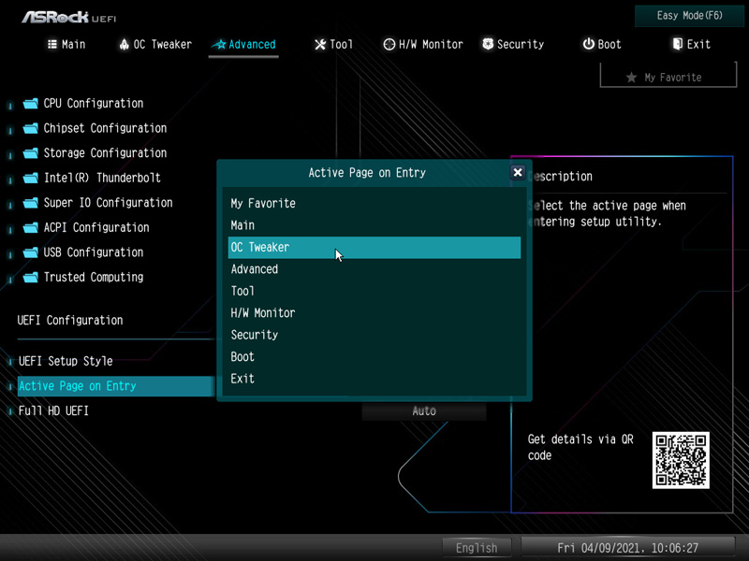The image size is (749, 561).
Task: Click the Trusted Computing folder icon
Action: (31, 277)
